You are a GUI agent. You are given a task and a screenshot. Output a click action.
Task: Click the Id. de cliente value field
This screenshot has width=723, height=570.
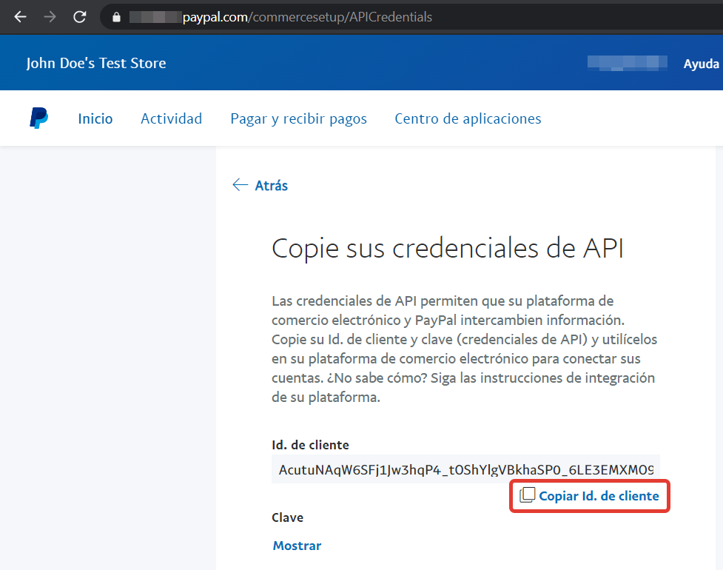[465, 469]
